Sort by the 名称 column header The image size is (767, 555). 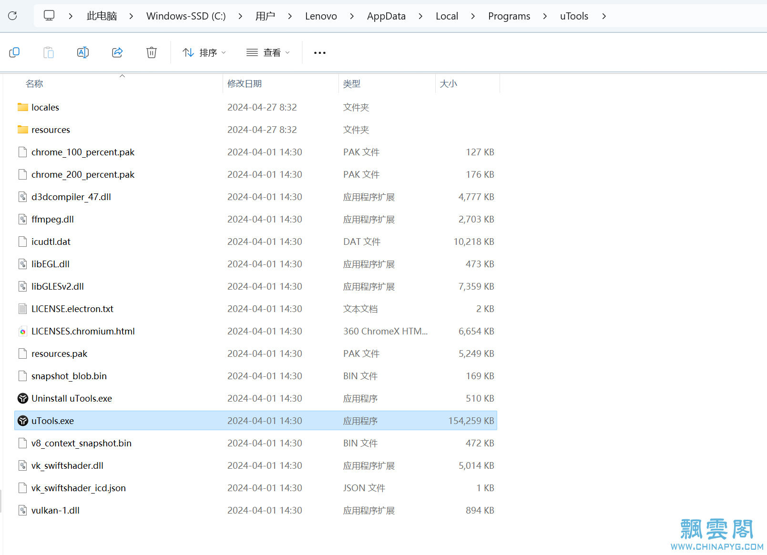pos(34,84)
